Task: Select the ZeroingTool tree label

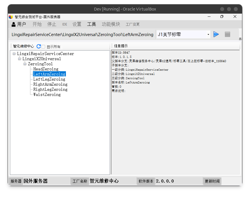Action: click(x=40, y=64)
